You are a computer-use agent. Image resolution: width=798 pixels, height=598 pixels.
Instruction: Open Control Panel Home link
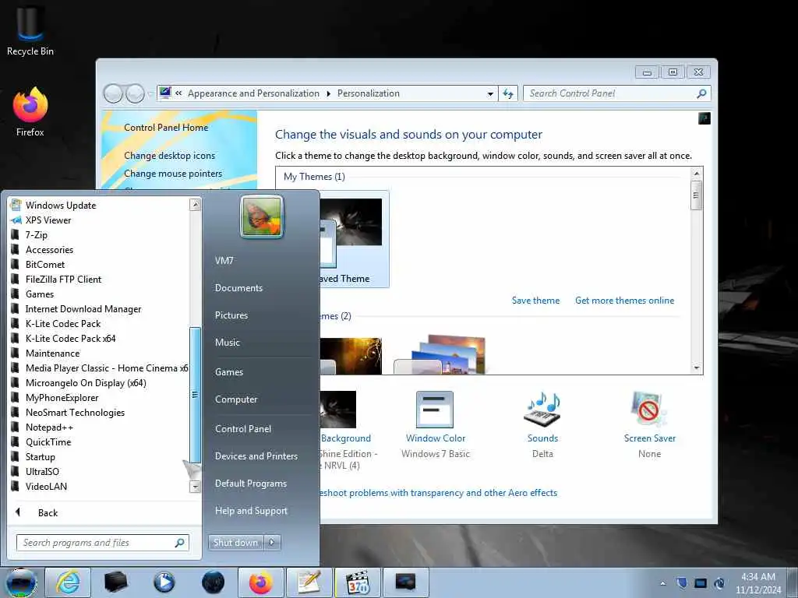click(166, 128)
